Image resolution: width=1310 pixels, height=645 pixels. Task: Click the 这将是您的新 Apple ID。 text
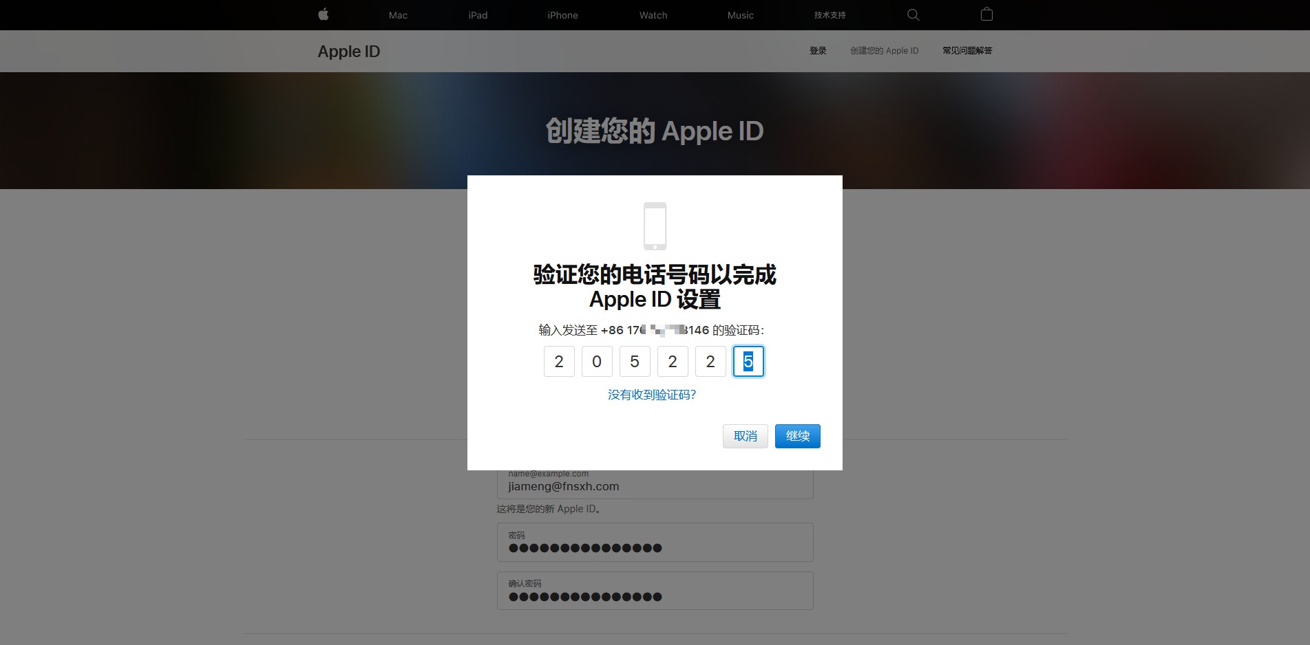tap(549, 509)
